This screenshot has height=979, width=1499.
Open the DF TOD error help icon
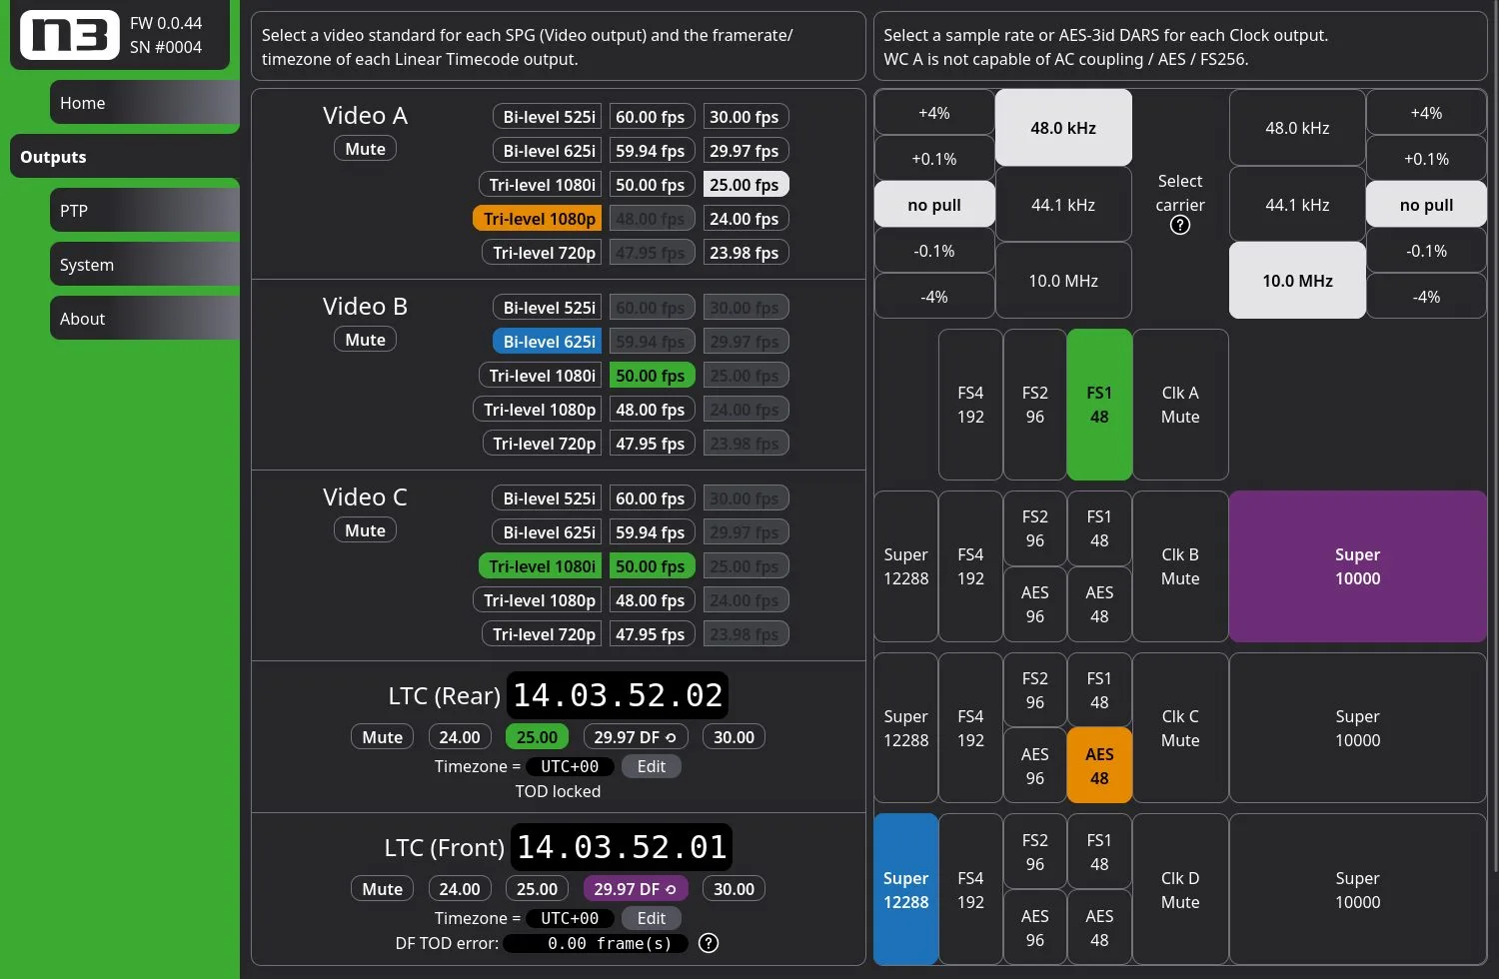click(709, 943)
